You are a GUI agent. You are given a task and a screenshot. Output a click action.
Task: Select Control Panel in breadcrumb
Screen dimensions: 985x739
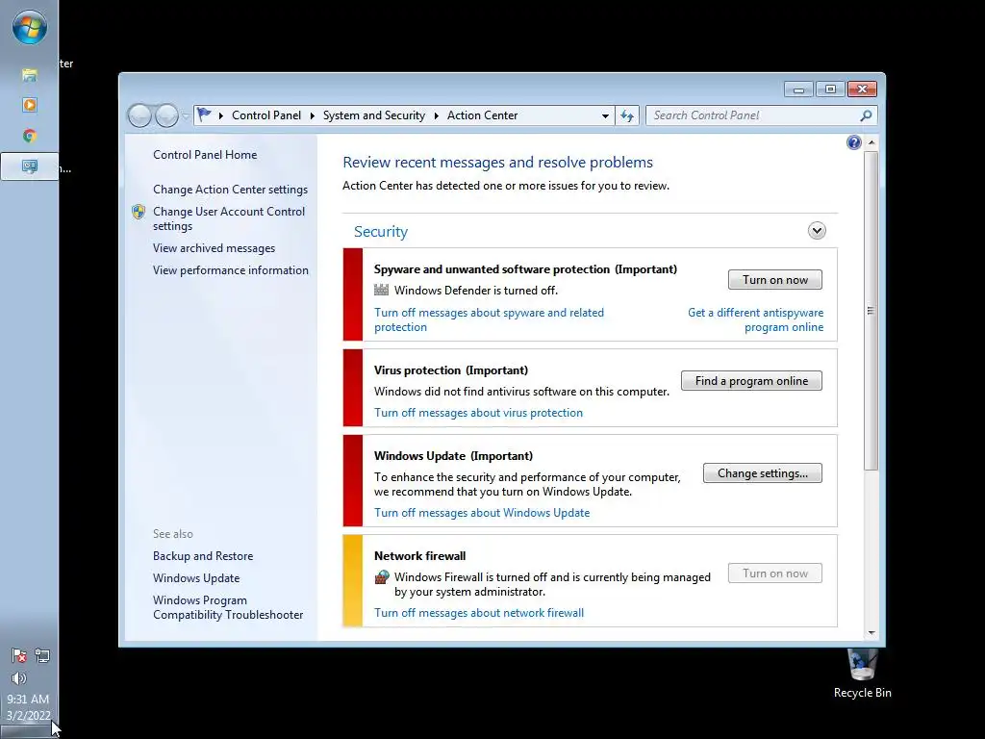click(266, 115)
